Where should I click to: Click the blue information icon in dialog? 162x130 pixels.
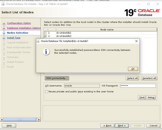tap(46, 52)
